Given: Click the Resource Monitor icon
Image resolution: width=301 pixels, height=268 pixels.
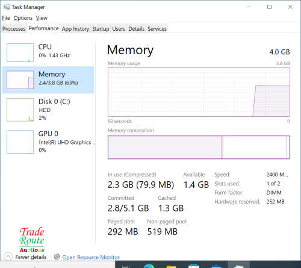Looking at the screenshot, I should coord(57,257).
